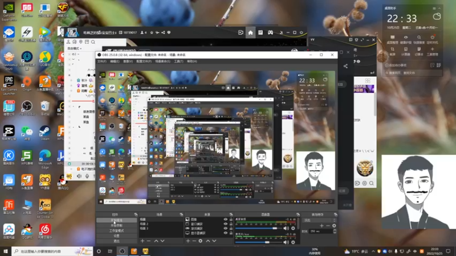The image size is (456, 256).
Task: Open the 工具(T) menu in OBS
Action: [178, 61]
